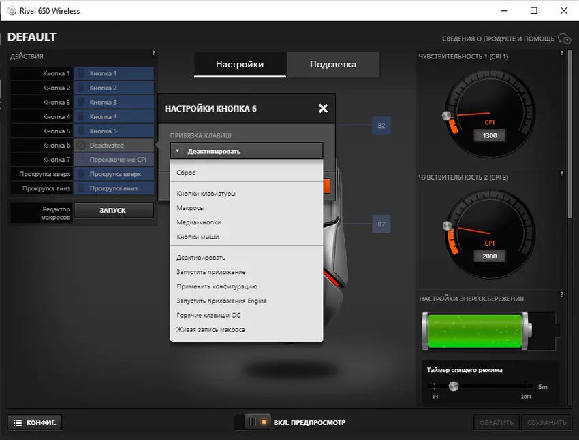This screenshot has width=579, height=440.
Task: Choose Горячие клавиши ОС from the list
Action: pos(208,315)
